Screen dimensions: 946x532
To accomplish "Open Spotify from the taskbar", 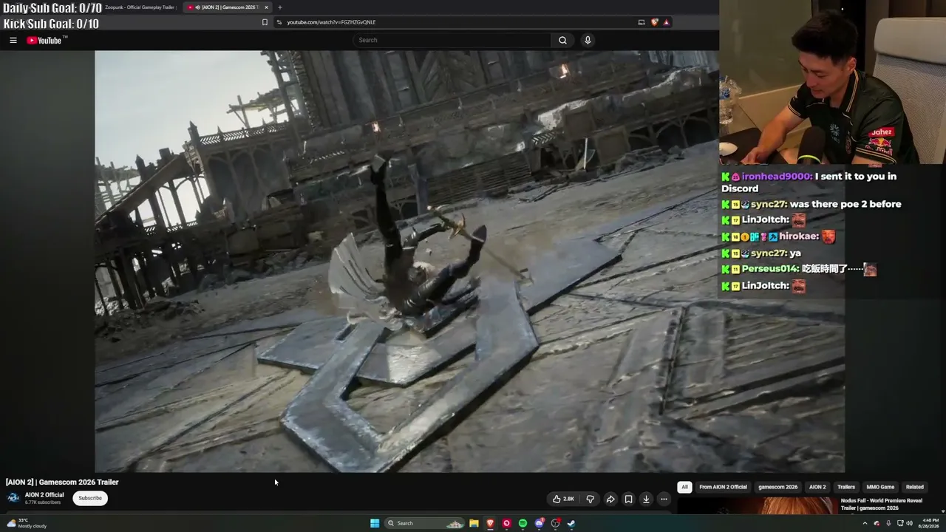I will pos(523,523).
